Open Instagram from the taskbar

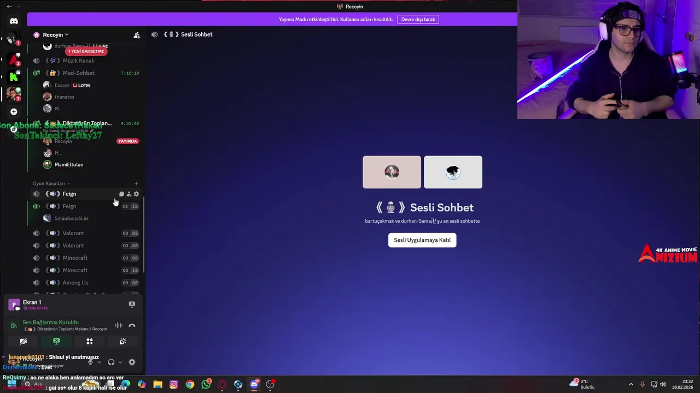click(174, 384)
